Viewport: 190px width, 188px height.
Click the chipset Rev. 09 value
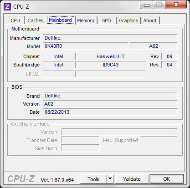point(169,56)
